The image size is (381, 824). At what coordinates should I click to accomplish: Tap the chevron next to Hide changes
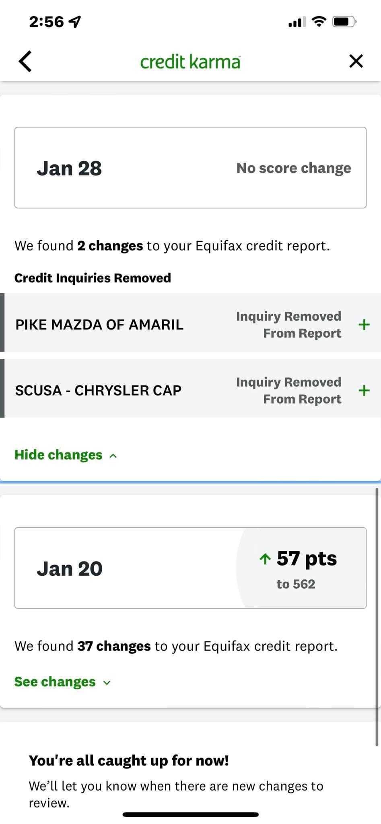[113, 456]
